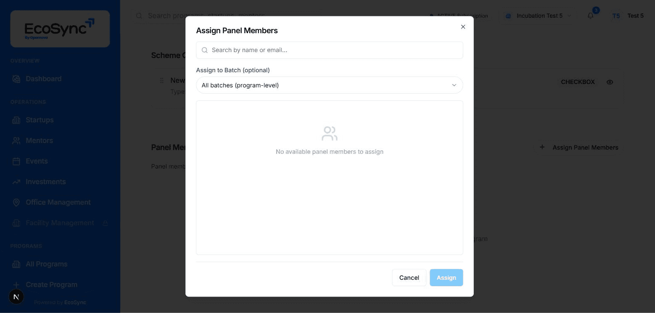Open the notifications bell icon
This screenshot has width=655, height=313.
point(591,16)
